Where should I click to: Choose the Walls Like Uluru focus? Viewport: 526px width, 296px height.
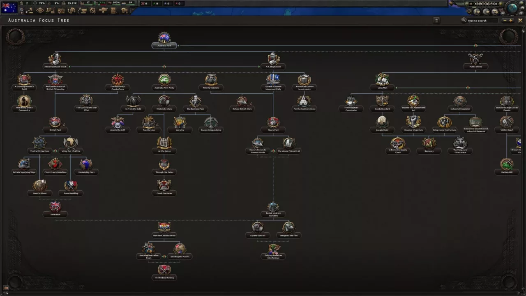coord(164,103)
